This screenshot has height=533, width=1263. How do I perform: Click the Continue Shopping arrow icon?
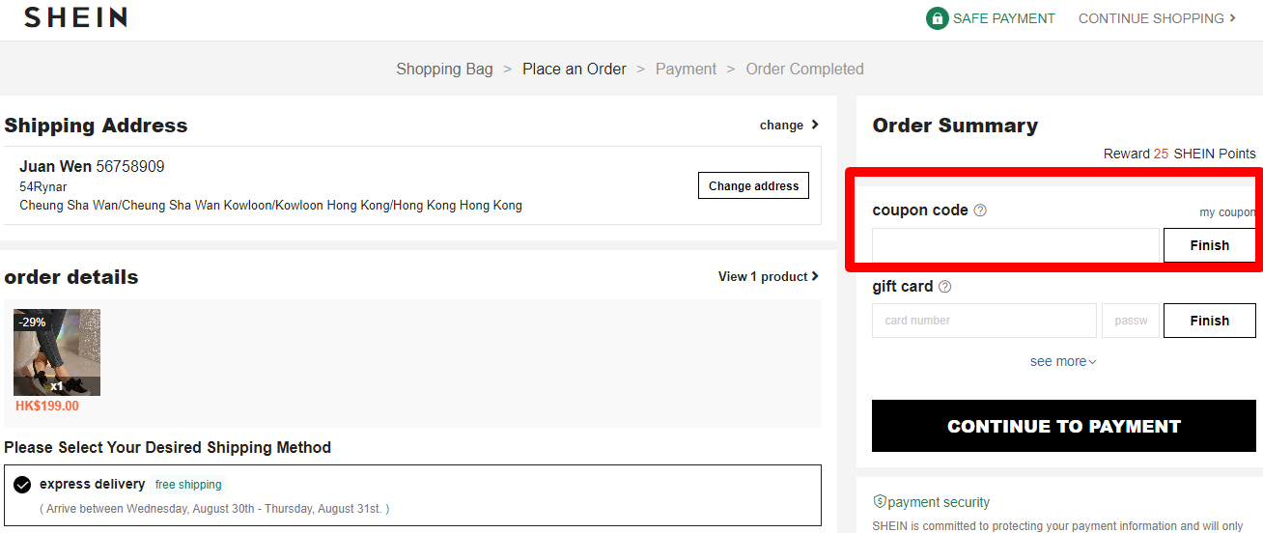click(x=1232, y=18)
